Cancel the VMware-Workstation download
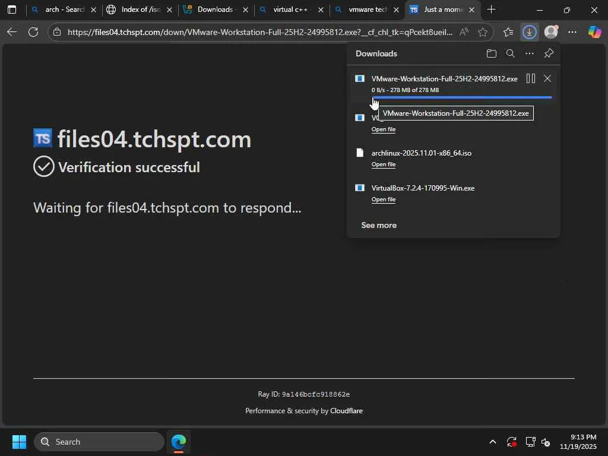The image size is (608, 456). [x=547, y=79]
